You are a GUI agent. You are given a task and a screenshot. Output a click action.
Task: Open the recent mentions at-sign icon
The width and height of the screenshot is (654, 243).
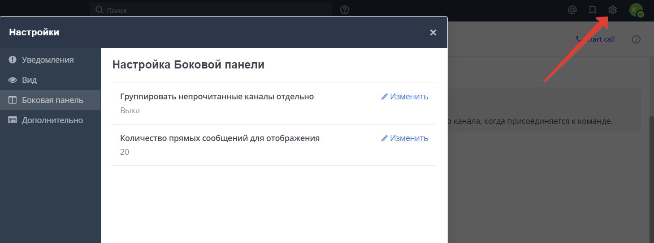tap(572, 10)
